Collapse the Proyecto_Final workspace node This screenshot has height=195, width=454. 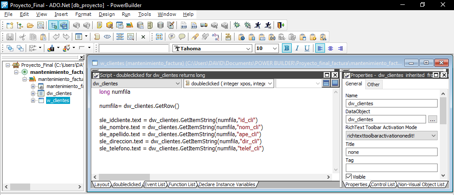click(x=8, y=65)
